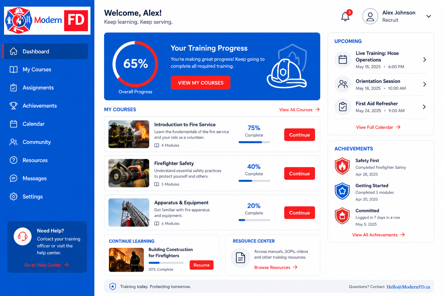Viewport: 444px width, 296px height.
Task: Click the 20% complete progress bar
Action: (x=254, y=220)
